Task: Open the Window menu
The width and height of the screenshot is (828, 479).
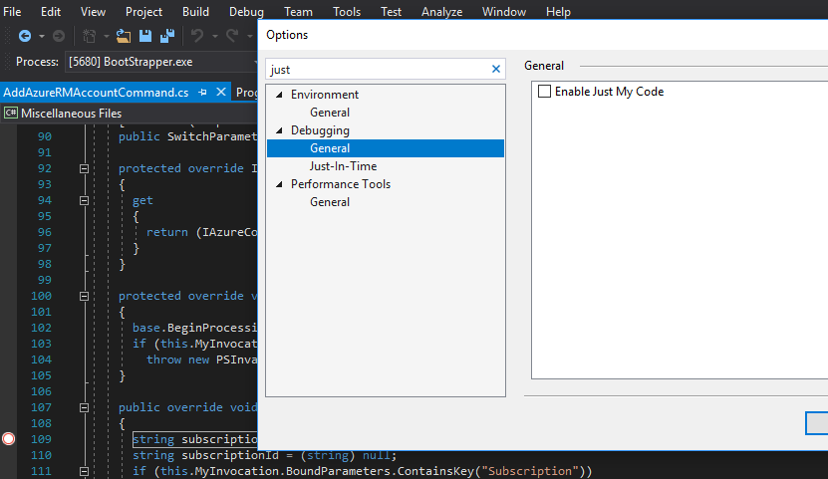Action: 504,12
